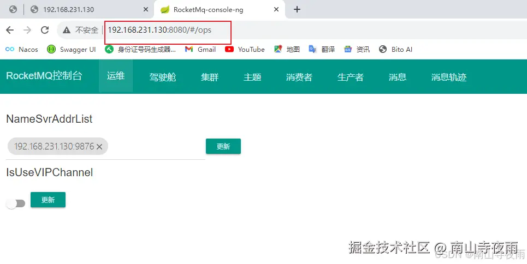
Task: Open the 消费者 consumer menu
Action: click(299, 77)
